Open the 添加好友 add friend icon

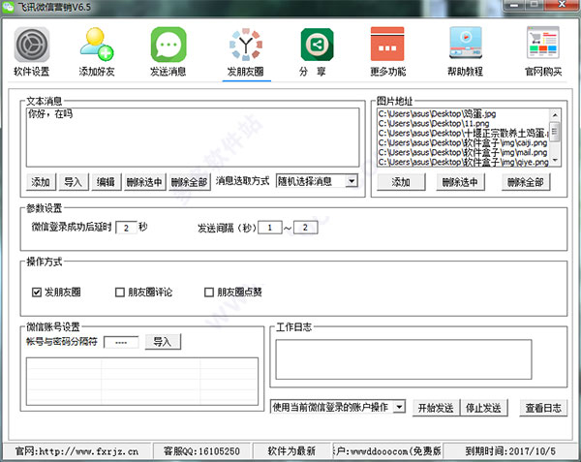[x=97, y=45]
